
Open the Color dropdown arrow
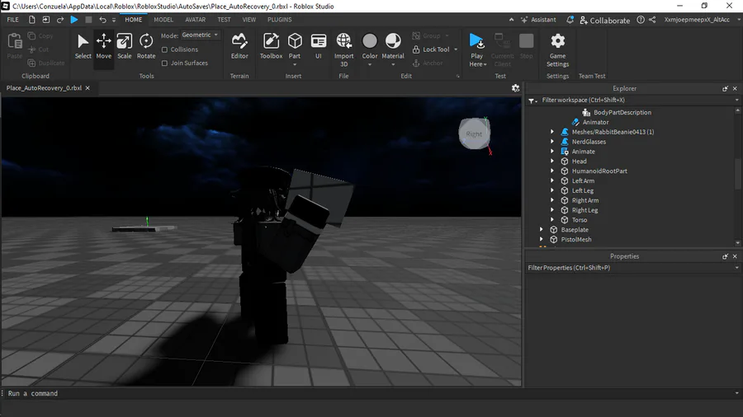tap(370, 64)
